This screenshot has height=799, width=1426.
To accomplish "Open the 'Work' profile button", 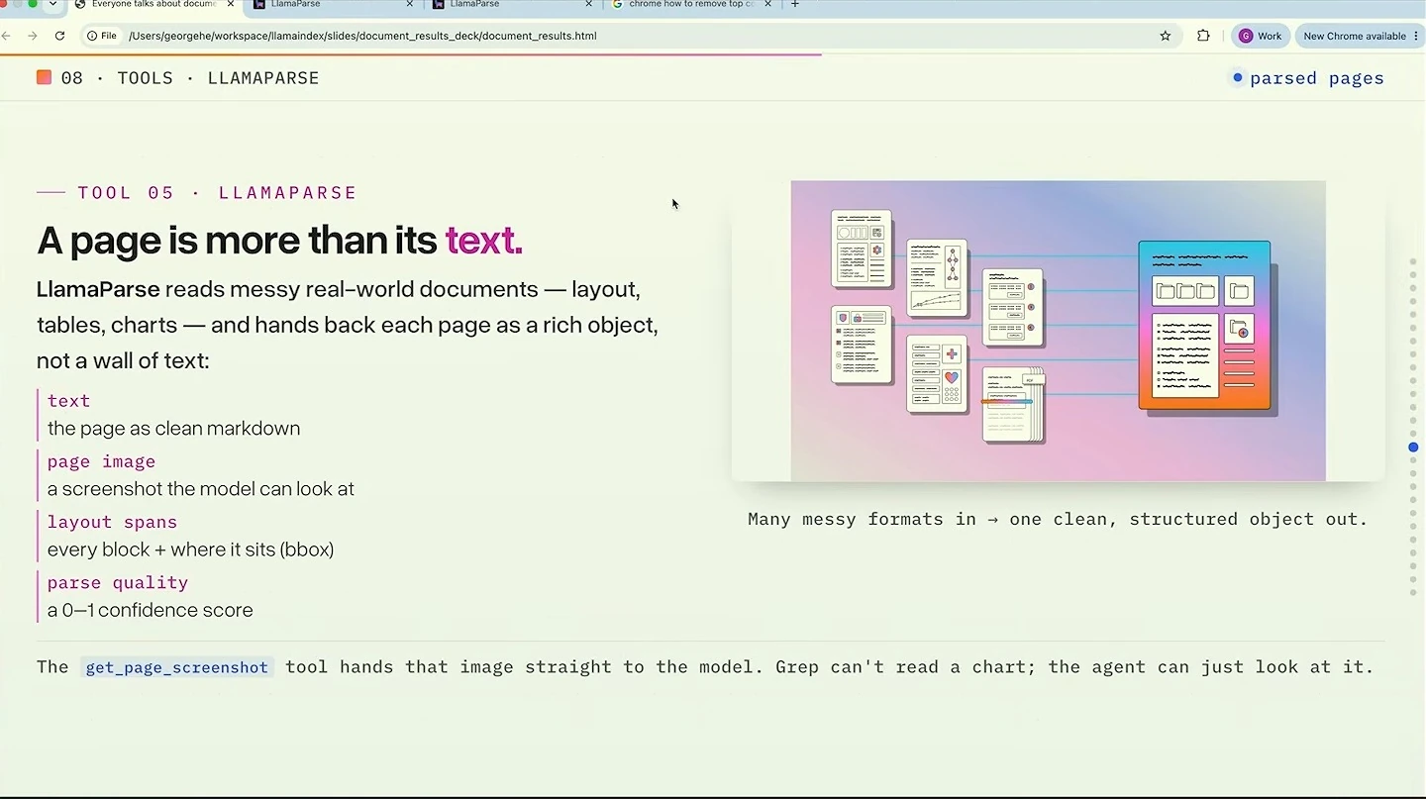I will point(1261,36).
